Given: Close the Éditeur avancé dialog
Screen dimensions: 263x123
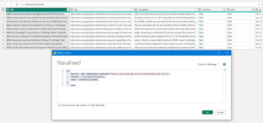Looking at the screenshot, I should click(227, 53).
